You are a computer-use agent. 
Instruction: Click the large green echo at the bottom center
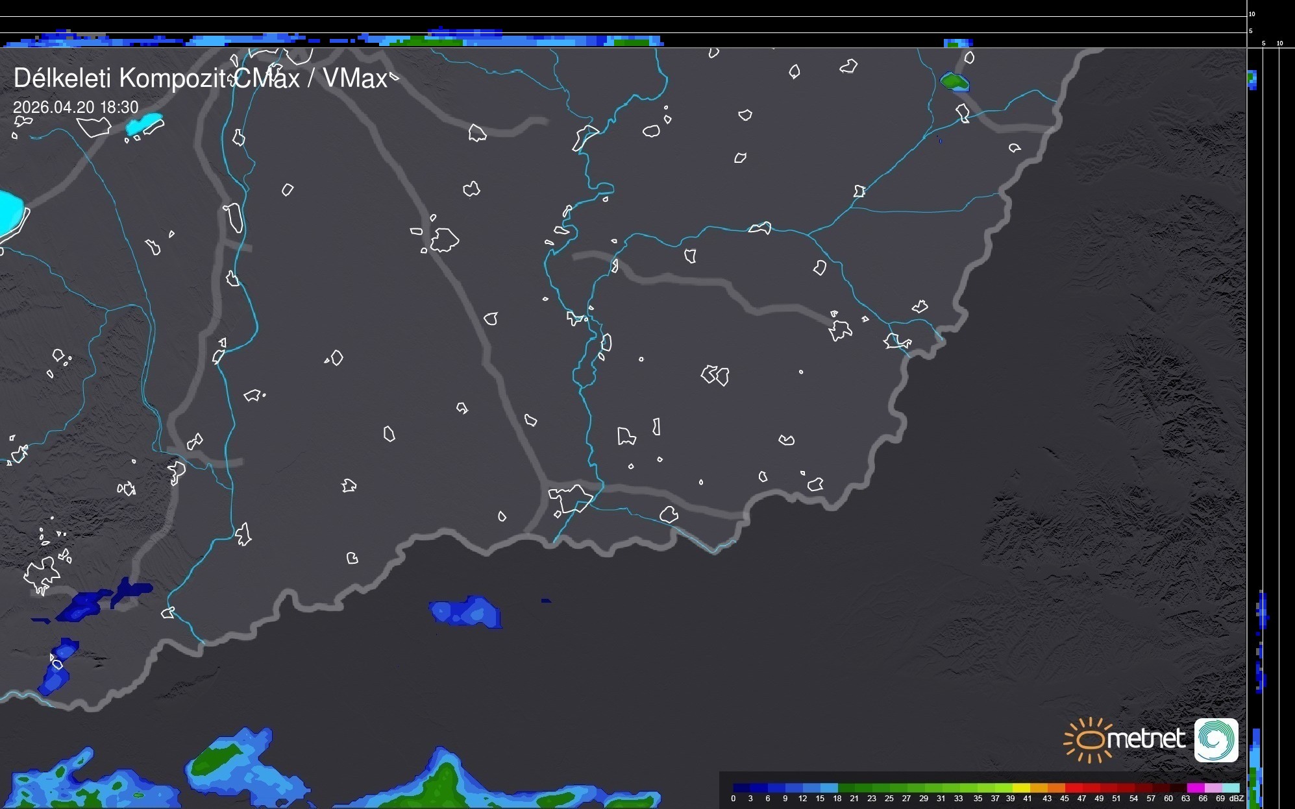coord(445,782)
